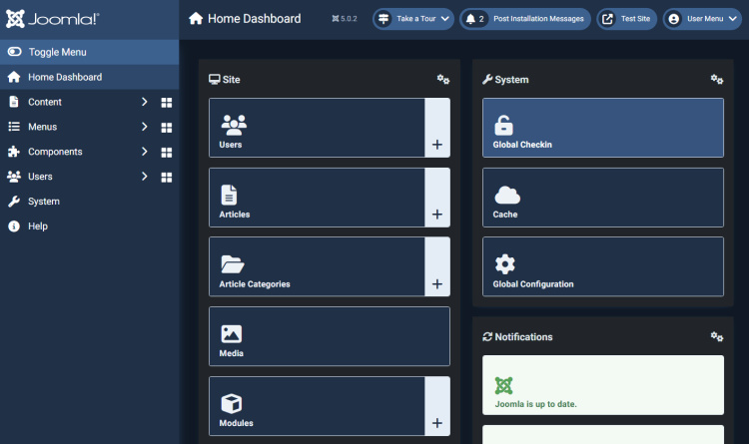Select System in the sidebar

coord(44,202)
